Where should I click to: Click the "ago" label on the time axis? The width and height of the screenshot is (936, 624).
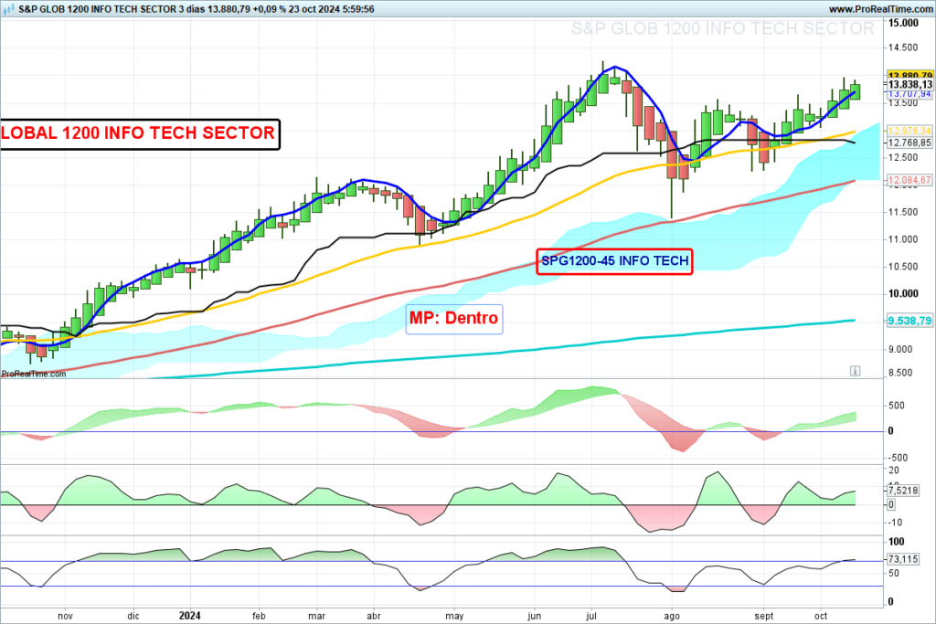(x=672, y=616)
